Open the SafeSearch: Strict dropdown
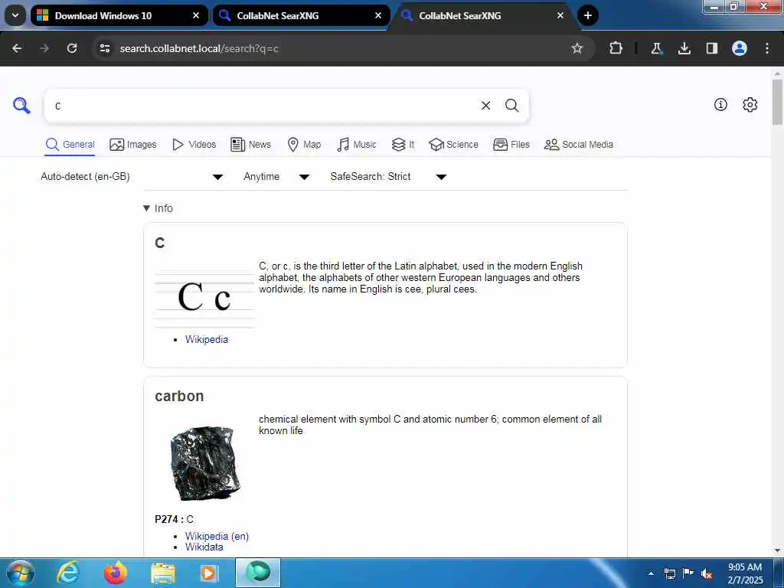 [388, 177]
